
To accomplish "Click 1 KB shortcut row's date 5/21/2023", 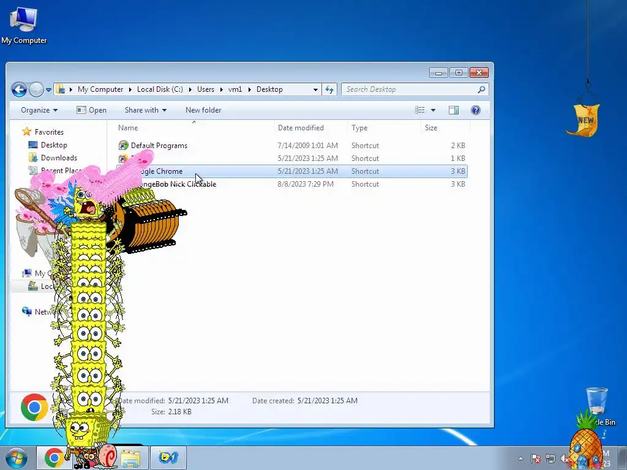I will 307,159.
